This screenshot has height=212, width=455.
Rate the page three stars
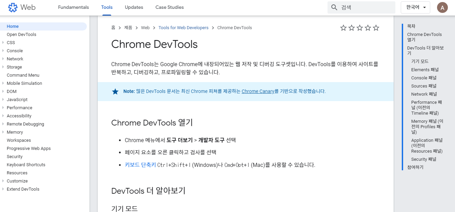(360, 28)
